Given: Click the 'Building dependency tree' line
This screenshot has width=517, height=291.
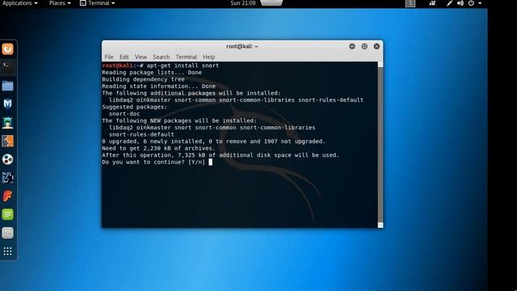Looking at the screenshot, I should [143, 79].
